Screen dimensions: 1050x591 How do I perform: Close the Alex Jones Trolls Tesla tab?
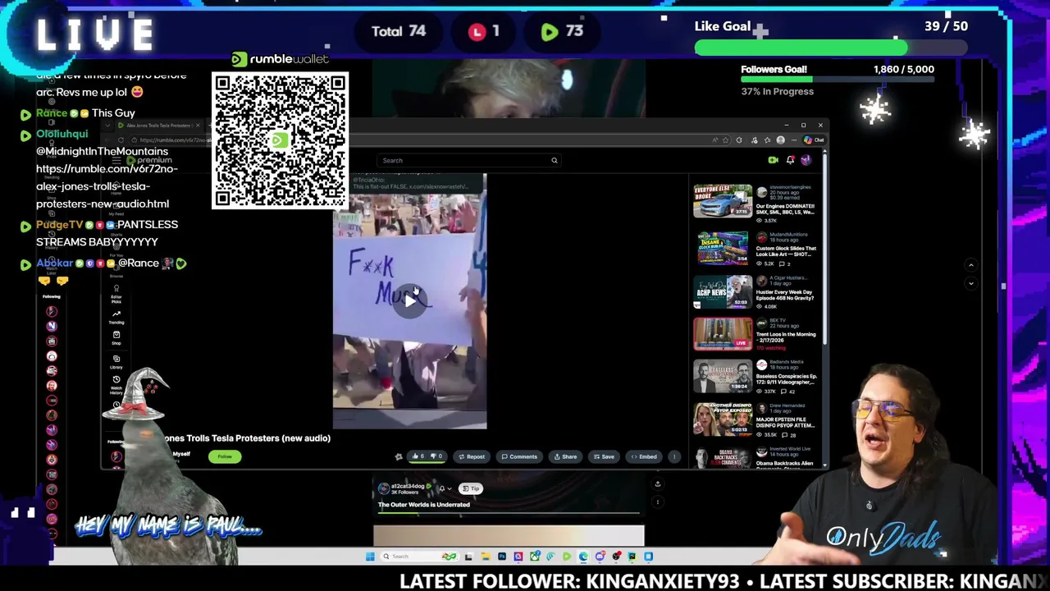point(198,126)
